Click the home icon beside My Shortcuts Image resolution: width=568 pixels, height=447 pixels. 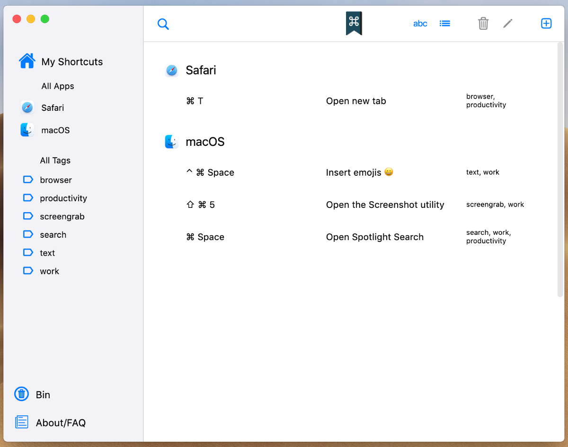pos(27,61)
